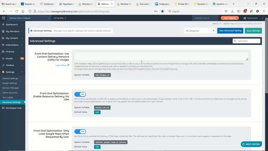
Task: Open a new browser tab
Action: point(234,4)
